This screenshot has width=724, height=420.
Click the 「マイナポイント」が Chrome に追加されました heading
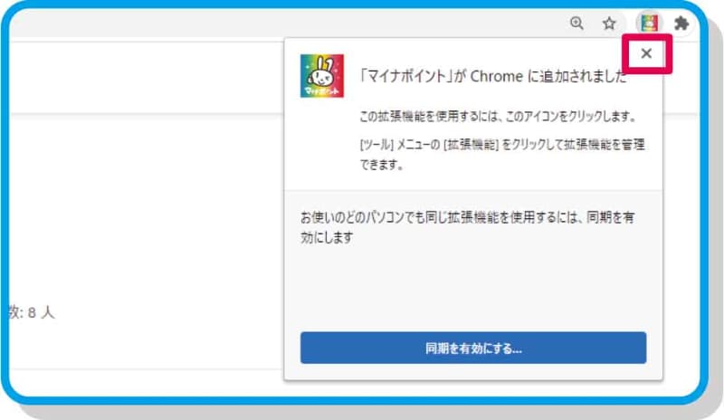[492, 77]
